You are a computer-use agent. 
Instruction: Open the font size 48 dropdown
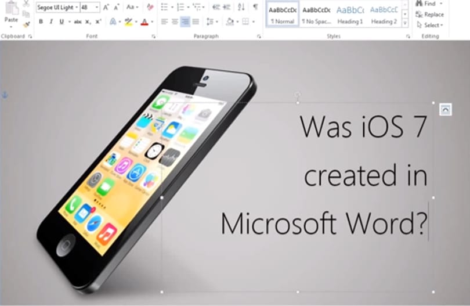tap(96, 7)
